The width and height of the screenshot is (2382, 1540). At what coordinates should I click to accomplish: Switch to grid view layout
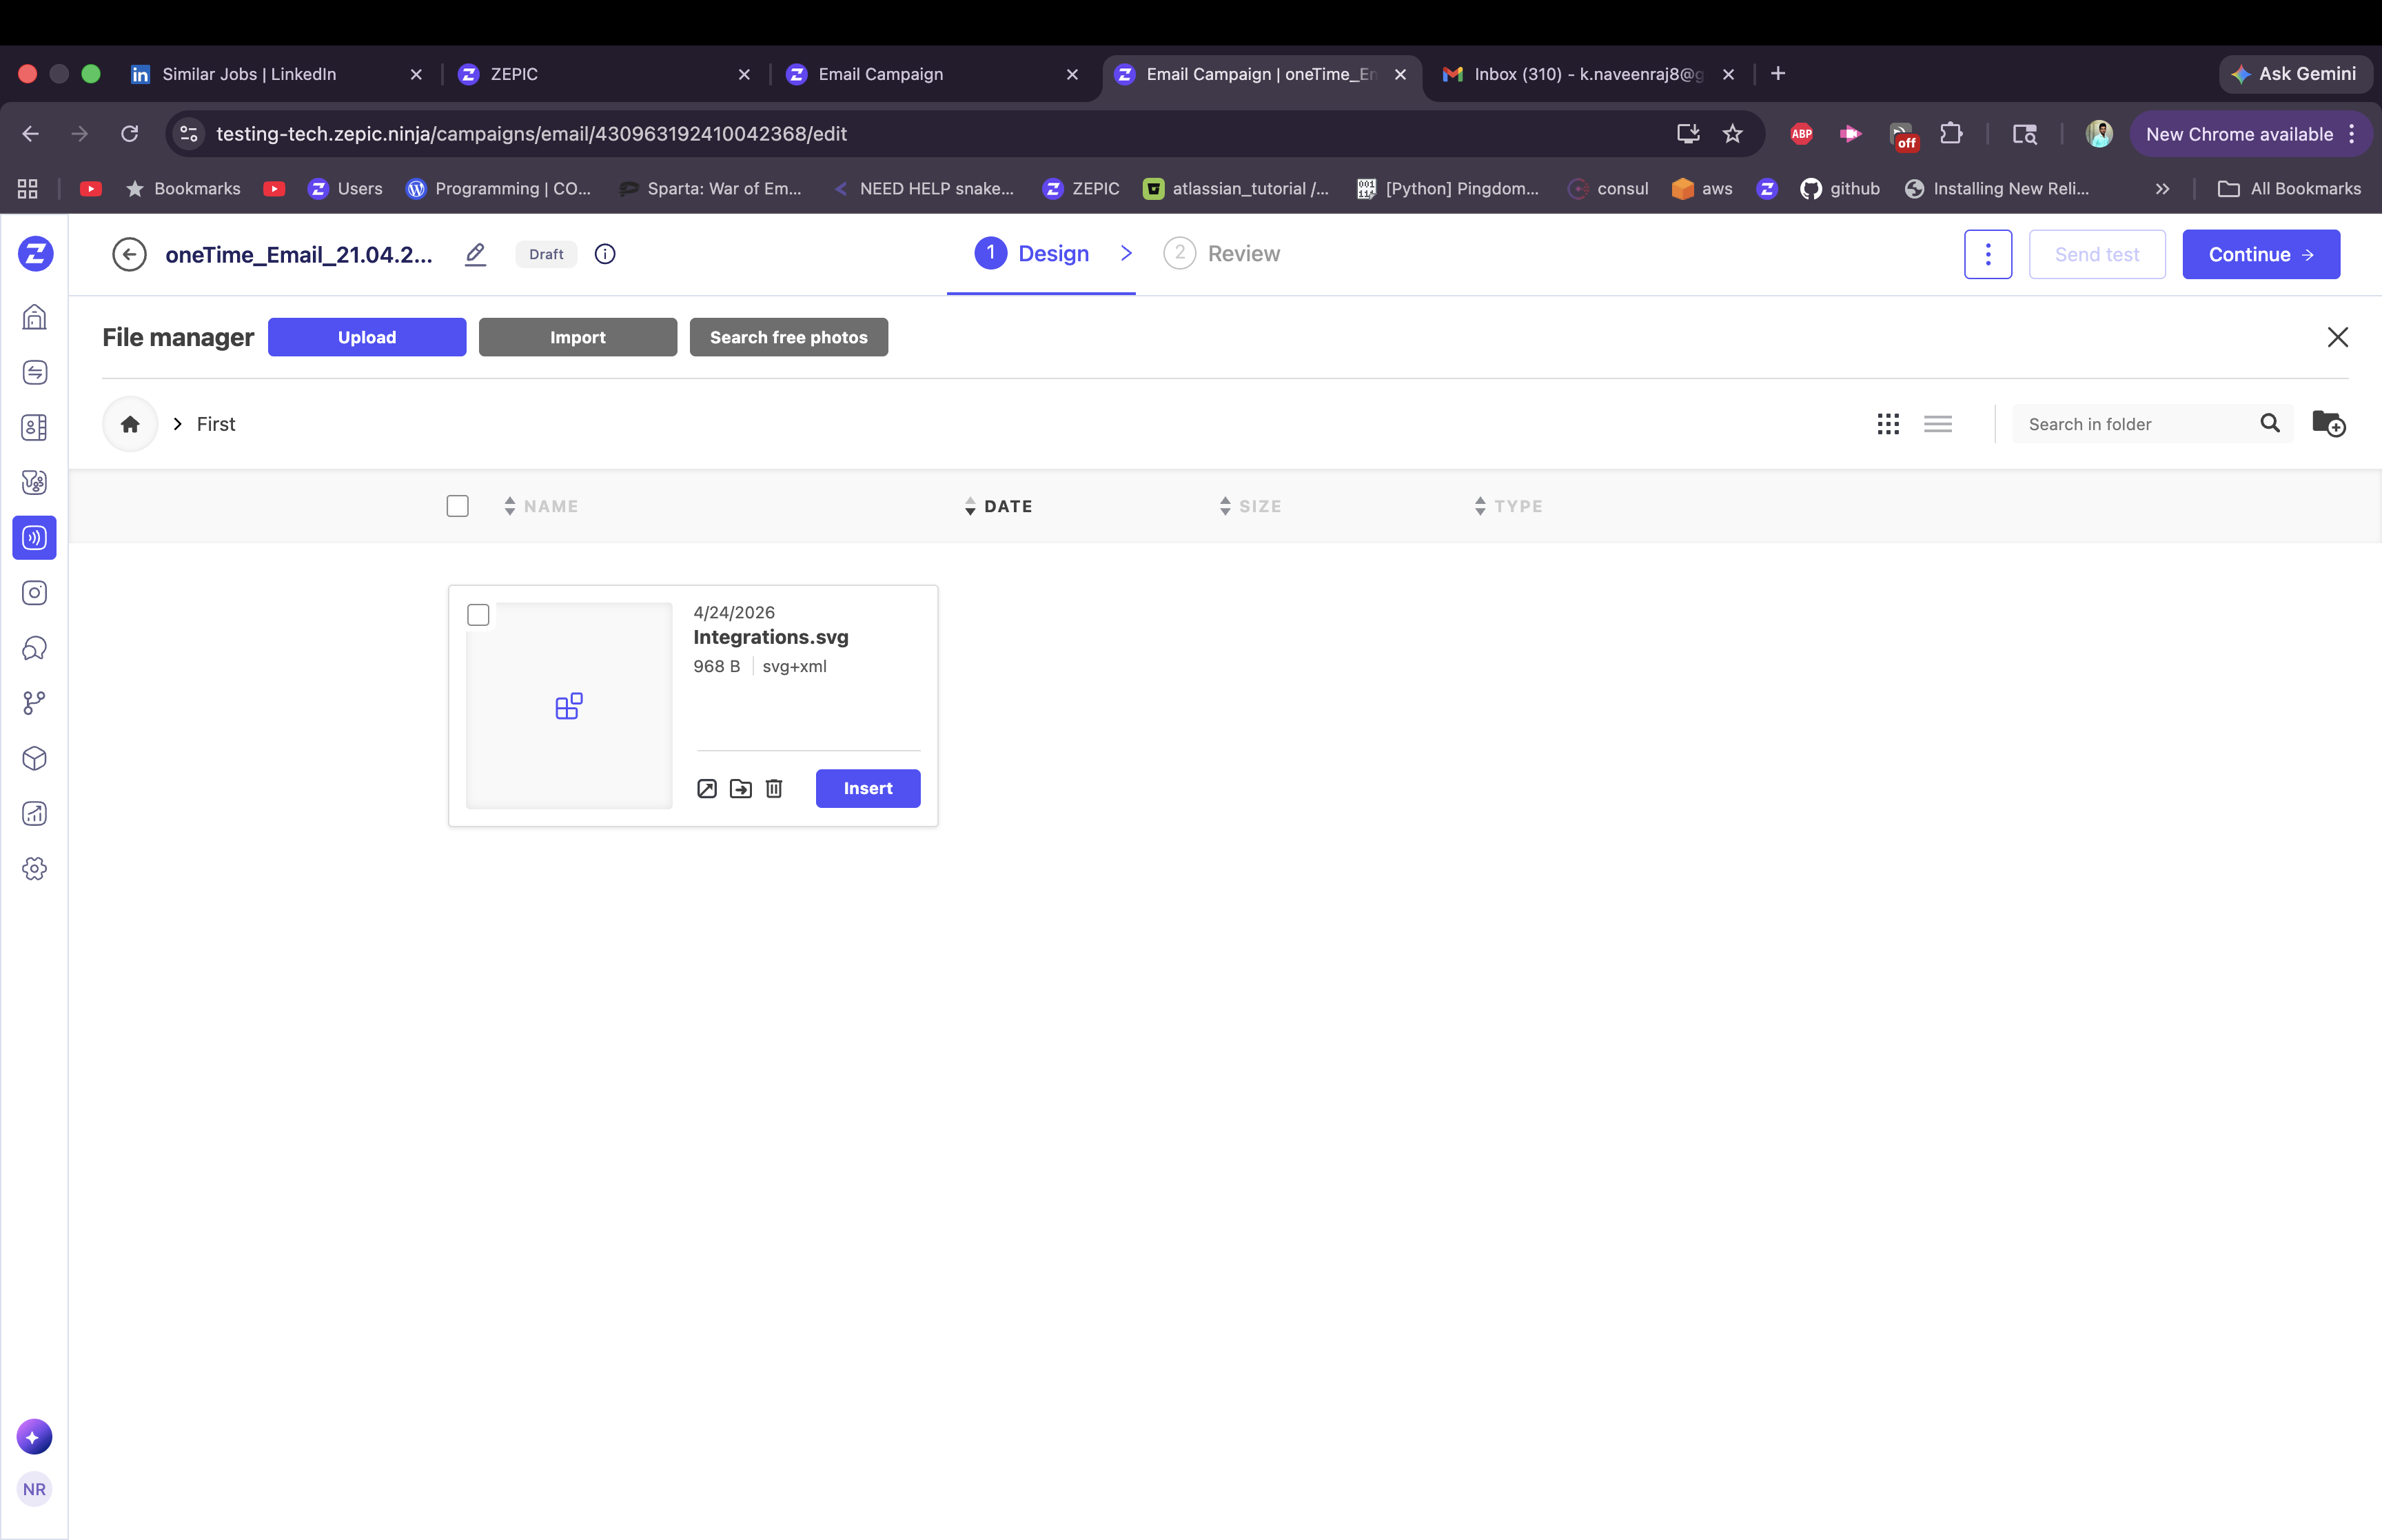pos(1887,424)
